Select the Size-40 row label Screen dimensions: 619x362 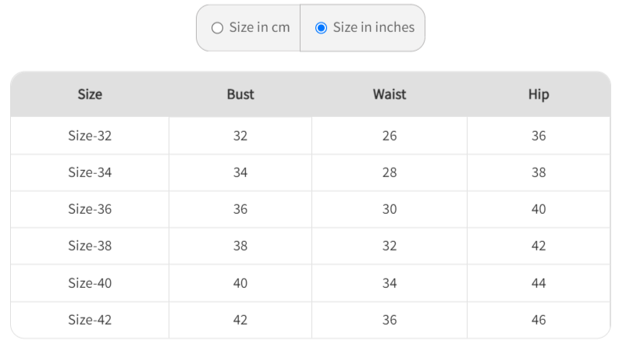(90, 283)
